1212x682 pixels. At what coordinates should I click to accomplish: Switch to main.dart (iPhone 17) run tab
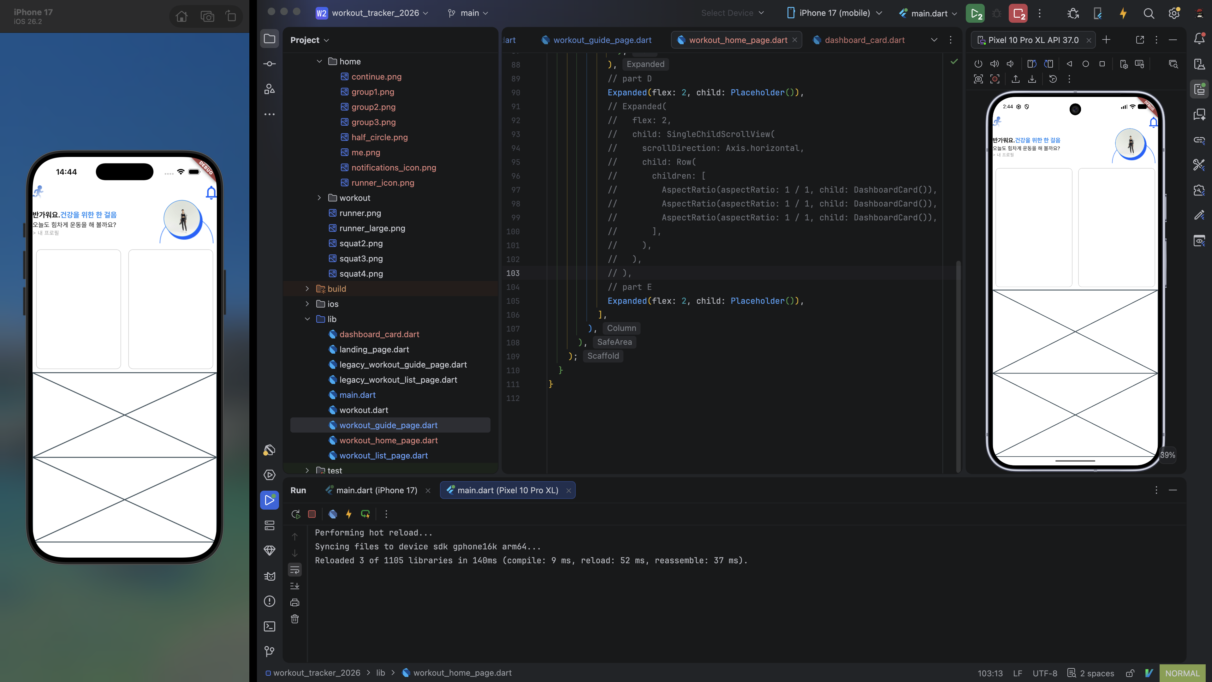pyautogui.click(x=371, y=490)
